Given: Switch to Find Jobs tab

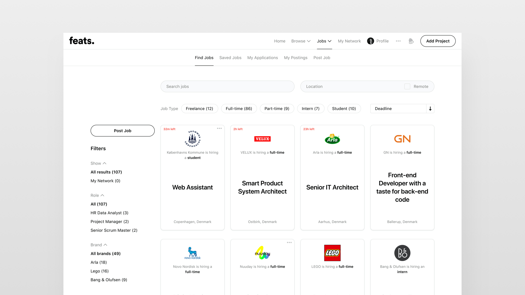Looking at the screenshot, I should click(x=204, y=58).
